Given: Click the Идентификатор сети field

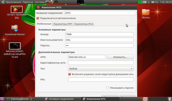Looking at the screenshot, I should 101,63.
